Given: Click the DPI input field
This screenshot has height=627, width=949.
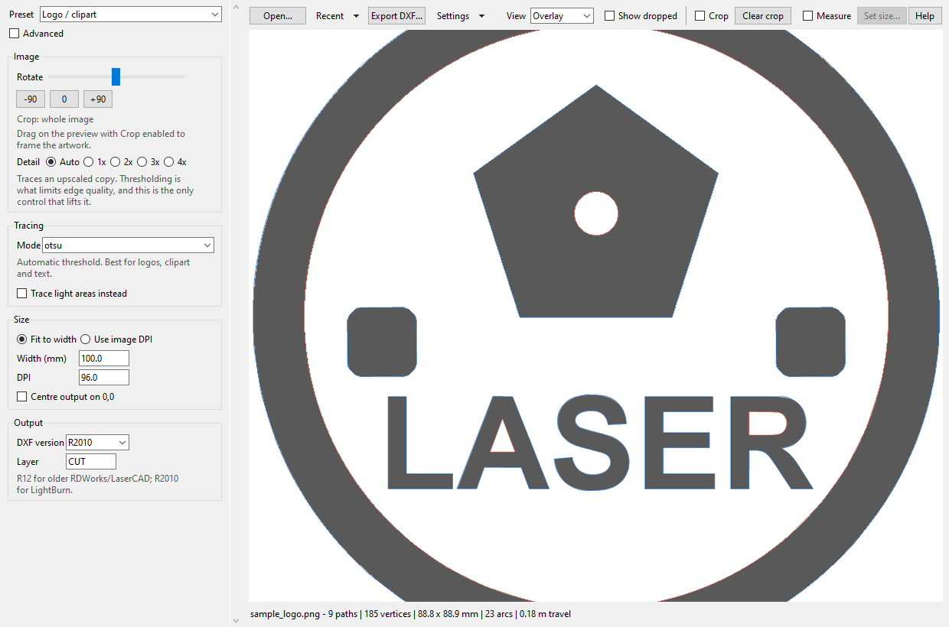Looking at the screenshot, I should click(x=104, y=378).
